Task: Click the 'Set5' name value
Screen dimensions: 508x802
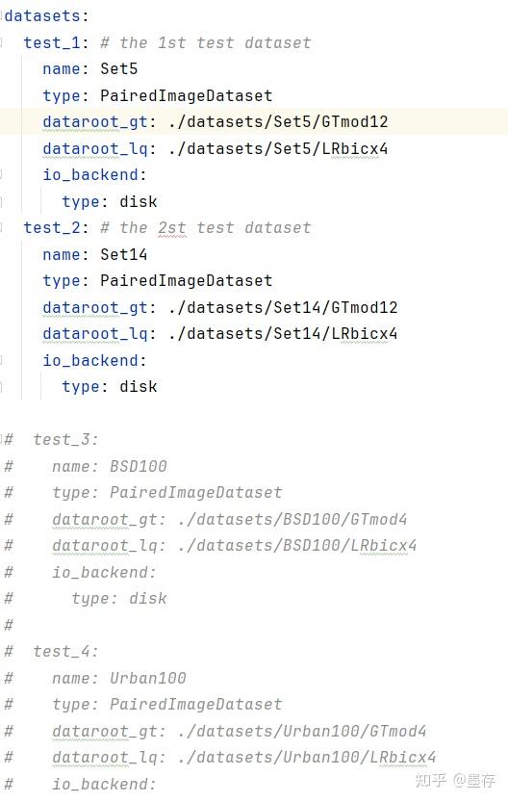Action: [118, 68]
